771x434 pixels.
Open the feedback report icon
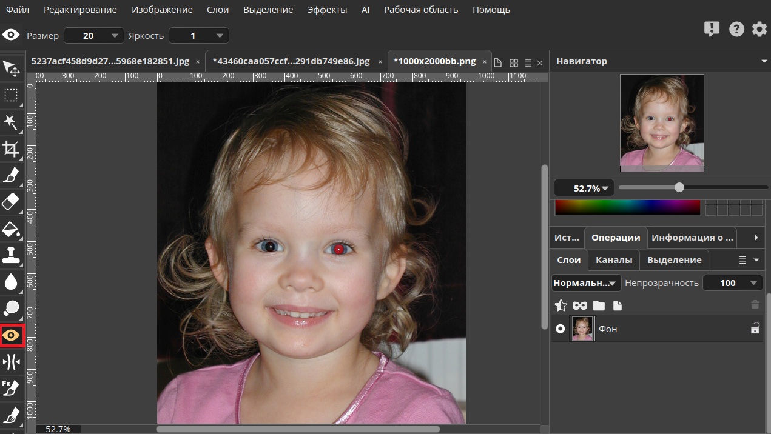pyautogui.click(x=711, y=29)
